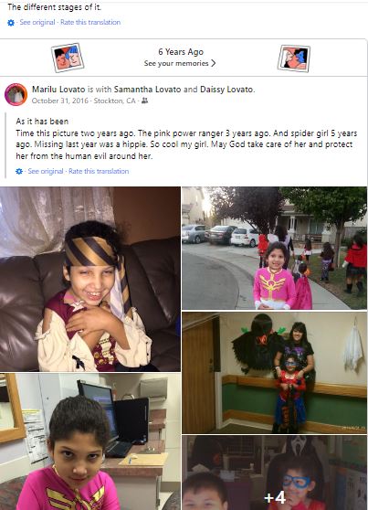The image size is (368, 510).
Task: Open Daissy Lovato's tagged profile link
Action: pos(226,90)
